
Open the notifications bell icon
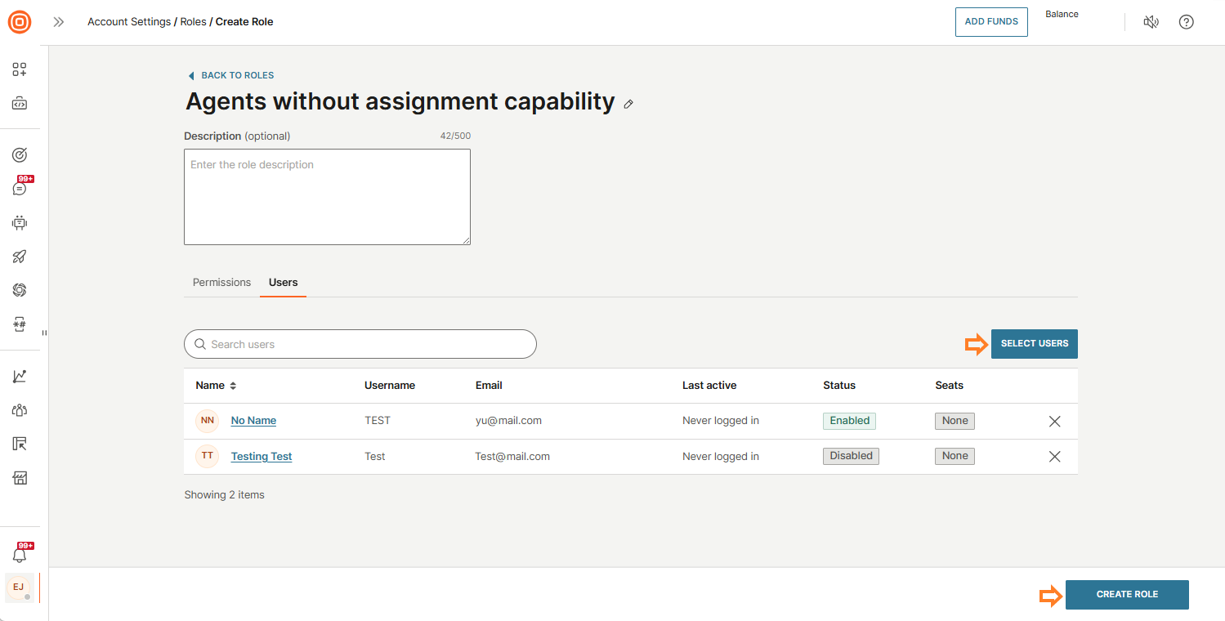[20, 555]
